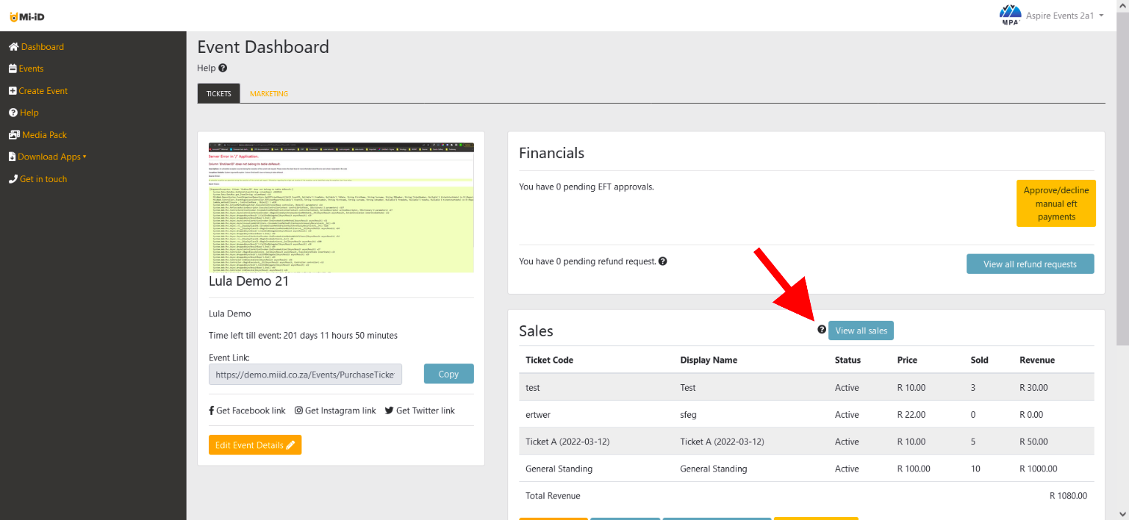Open Aspire Events 2a1 account dropdown
Screen dimensions: 1129x520
pos(1067,15)
